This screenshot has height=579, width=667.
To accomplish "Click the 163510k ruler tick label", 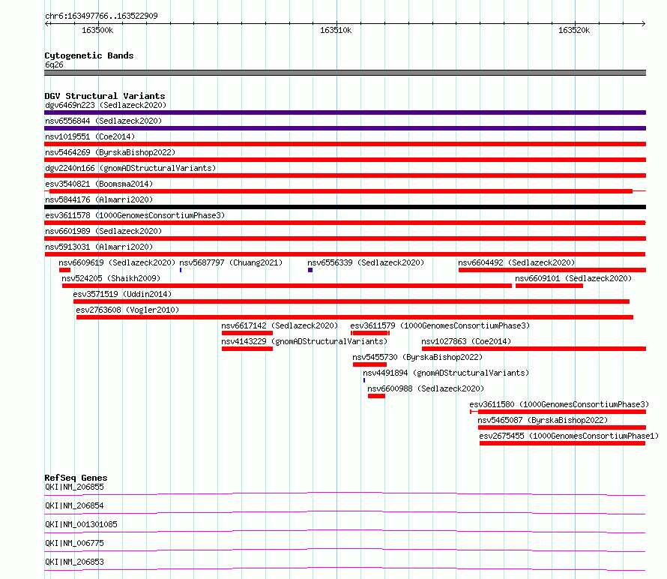I will (x=336, y=30).
